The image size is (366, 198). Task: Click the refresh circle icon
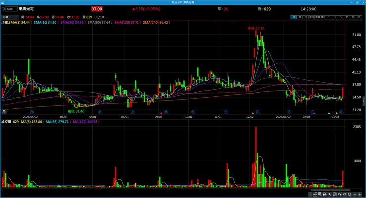click(x=349, y=194)
